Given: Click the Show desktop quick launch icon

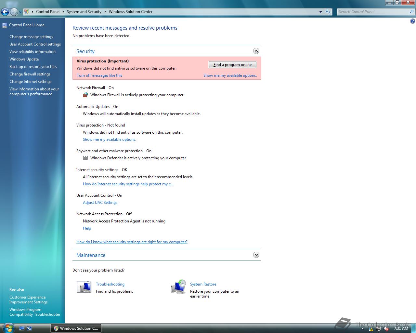Looking at the screenshot, I should [x=22, y=328].
